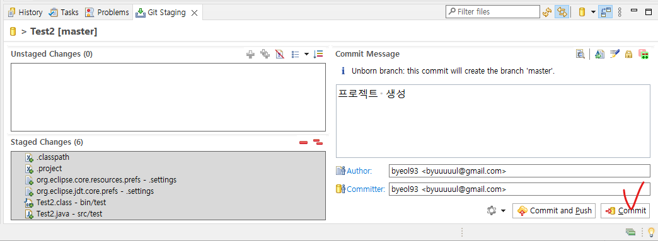Close the Git Staging tab
The height and width of the screenshot is (241, 658).
[x=194, y=13]
